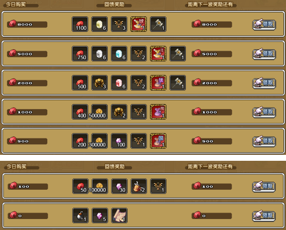Claim the 8000 tier reward
The image size is (286, 230).
(x=264, y=24)
